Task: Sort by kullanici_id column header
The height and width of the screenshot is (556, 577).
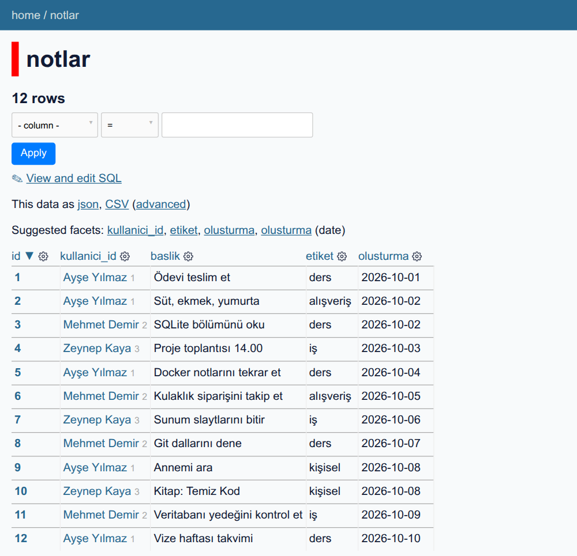Action: coord(88,256)
